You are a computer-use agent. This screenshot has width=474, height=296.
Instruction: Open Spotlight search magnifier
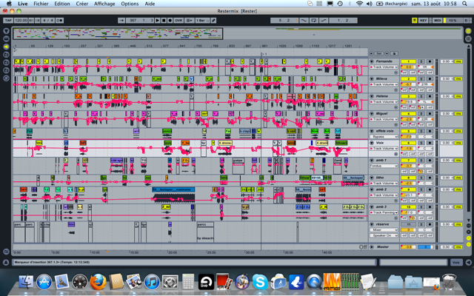click(464, 4)
